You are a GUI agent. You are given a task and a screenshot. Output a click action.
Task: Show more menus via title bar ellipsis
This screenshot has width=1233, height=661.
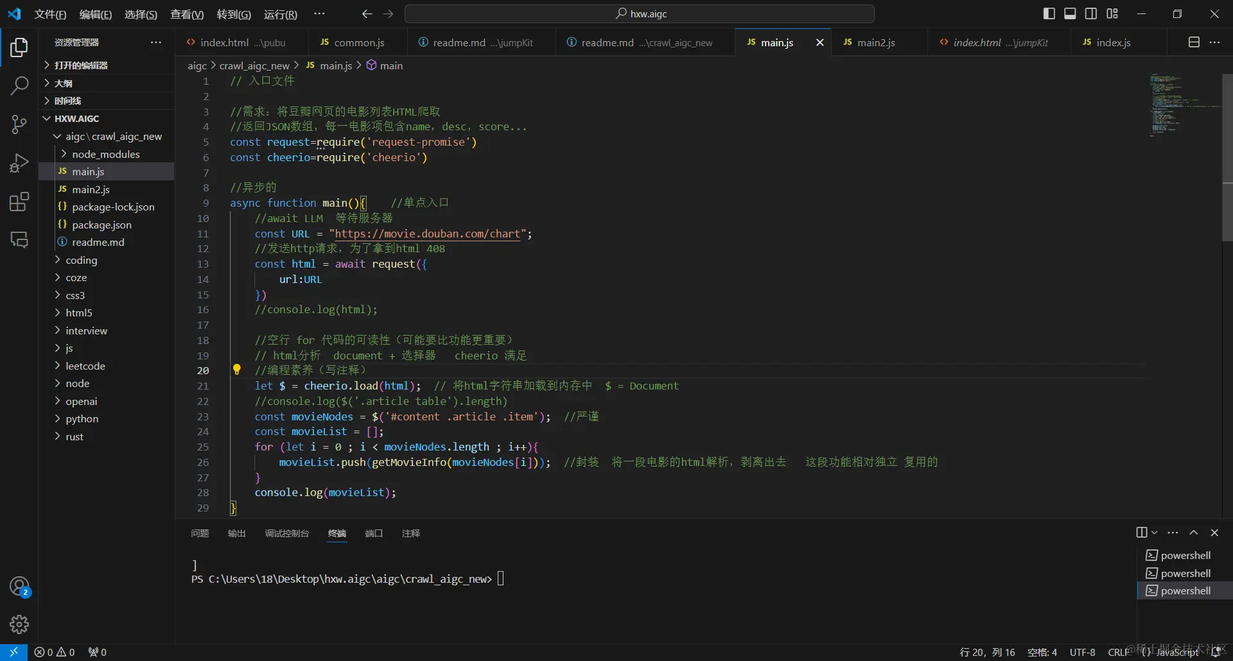click(x=319, y=14)
